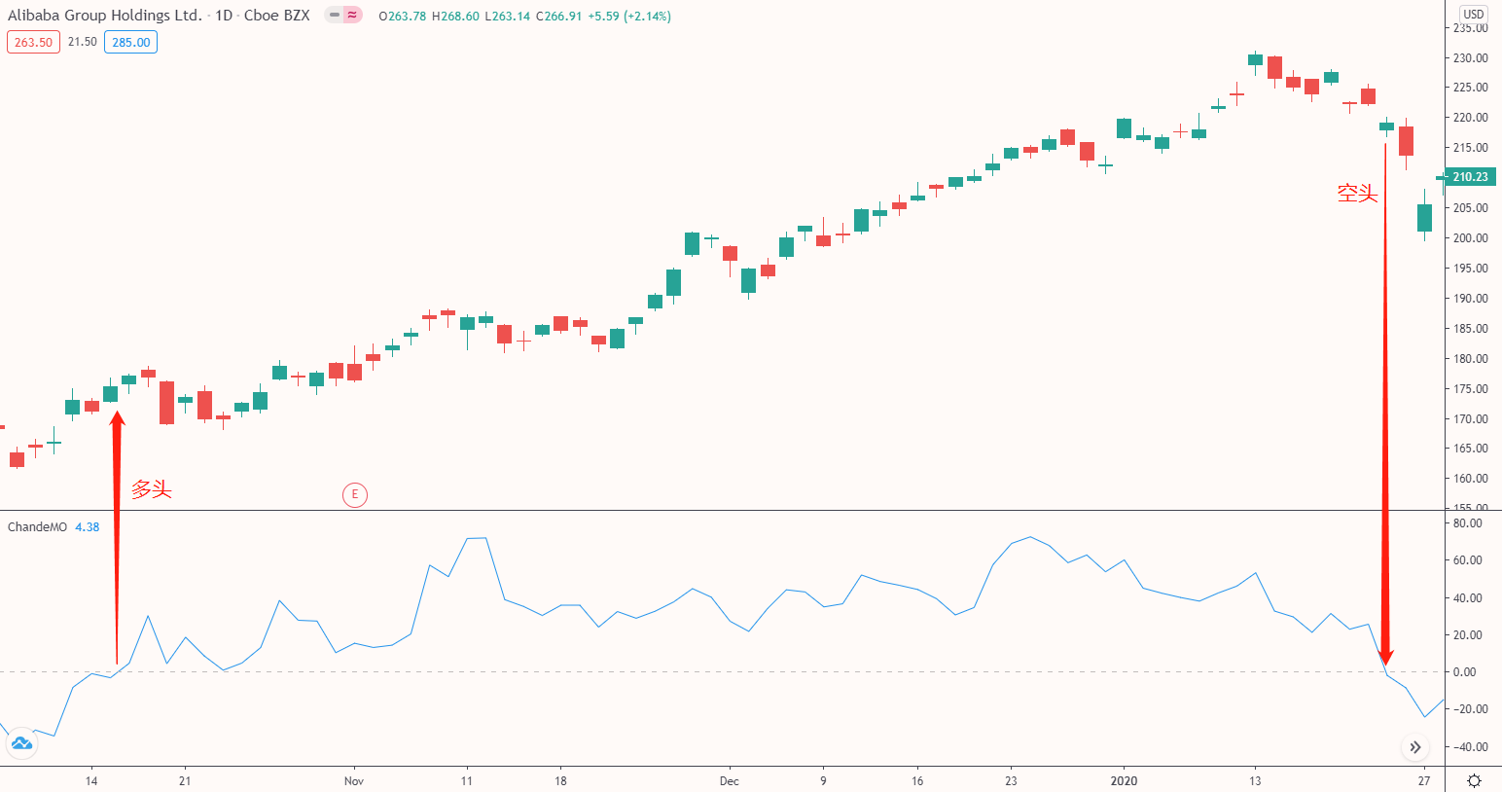Click the 200.00 price axis label
Image resolution: width=1502 pixels, height=792 pixels.
pyautogui.click(x=1470, y=238)
